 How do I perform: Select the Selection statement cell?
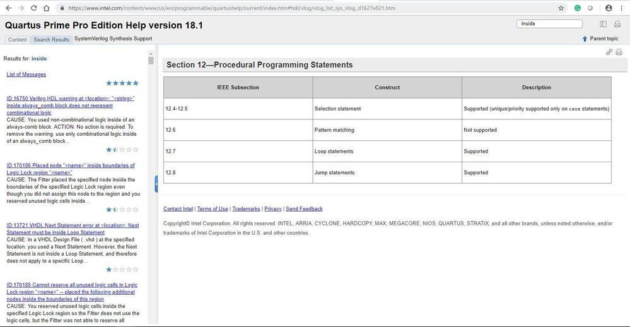(387, 109)
